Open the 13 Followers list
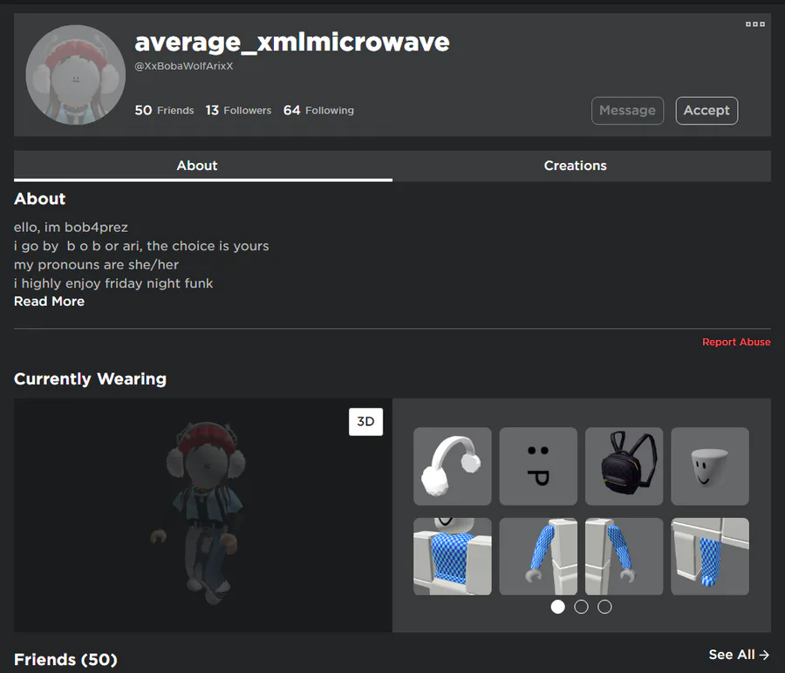This screenshot has width=785, height=673. 238,110
